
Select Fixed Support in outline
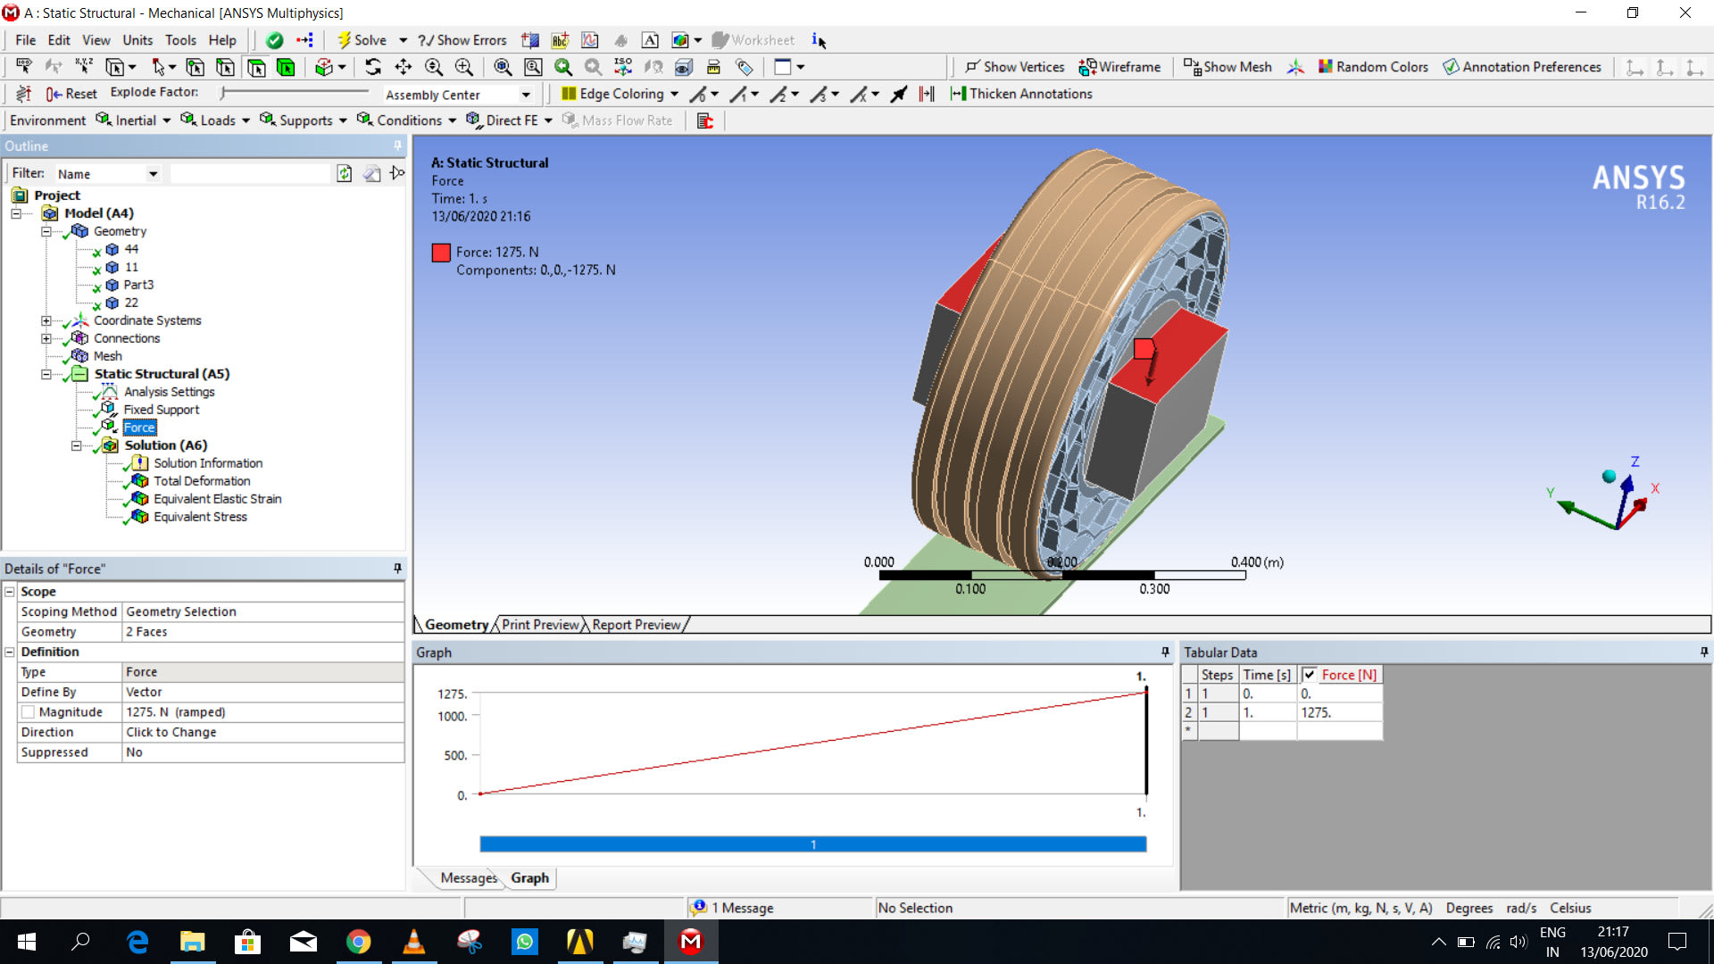tap(162, 410)
